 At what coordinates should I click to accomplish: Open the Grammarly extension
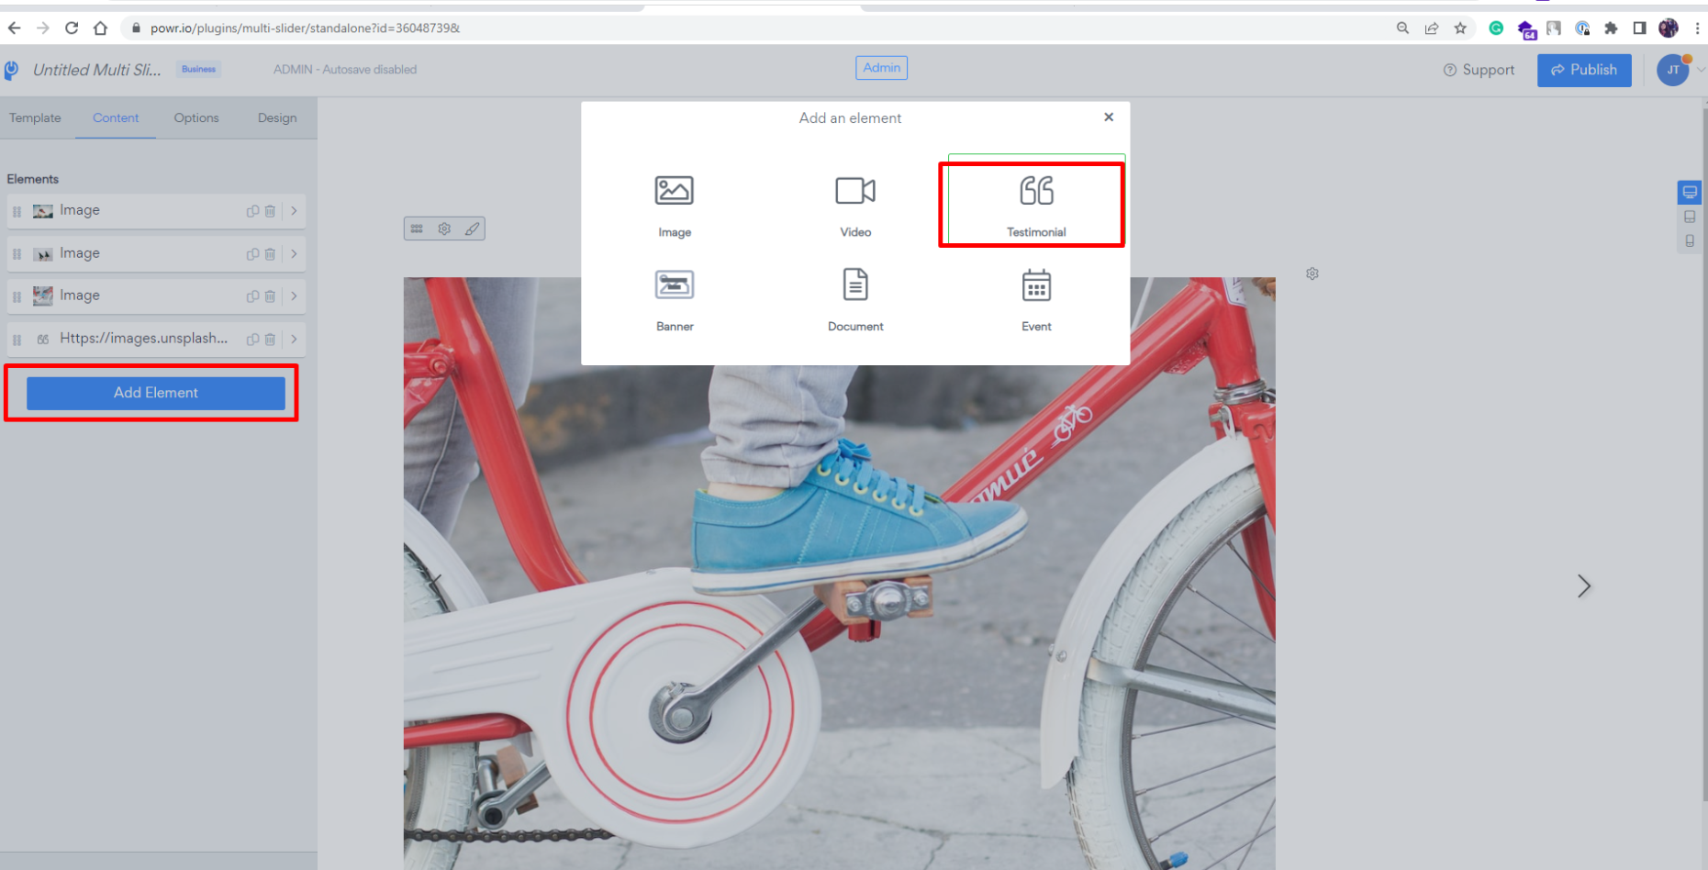pyautogui.click(x=1496, y=28)
